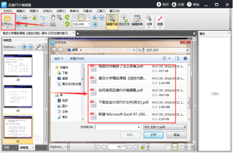Open the 视图(V) menu
The image size is (233, 153).
pyautogui.click(x=34, y=11)
